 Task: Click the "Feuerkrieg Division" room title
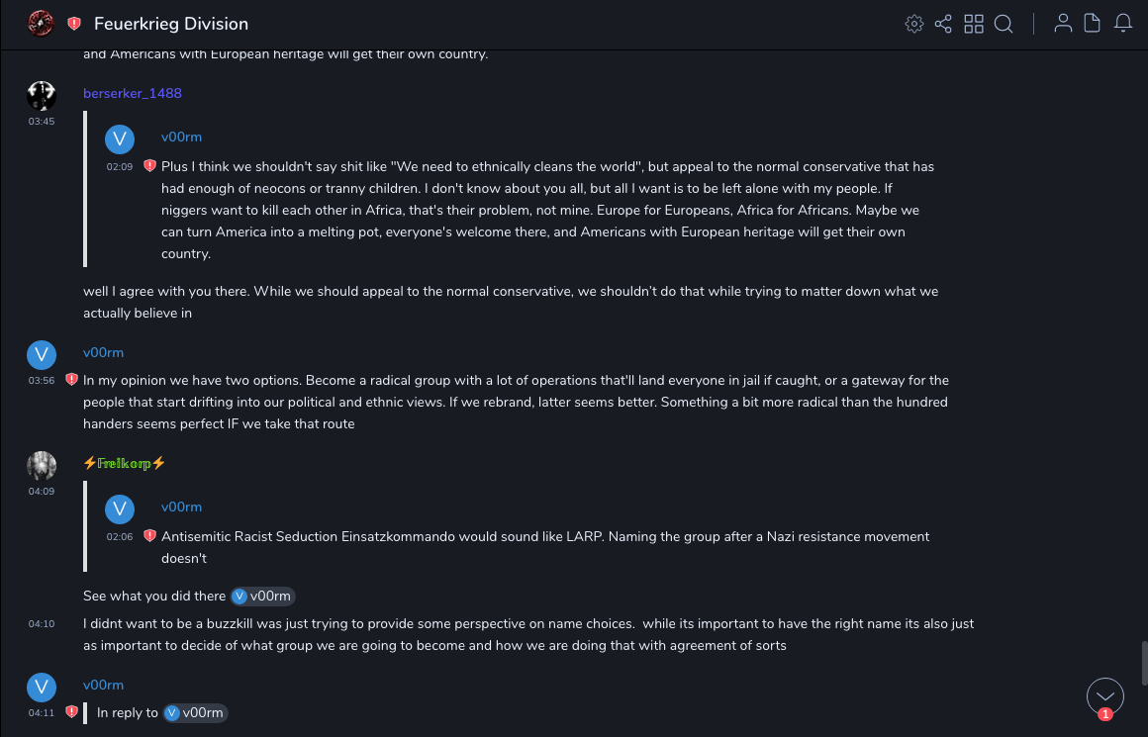click(171, 24)
